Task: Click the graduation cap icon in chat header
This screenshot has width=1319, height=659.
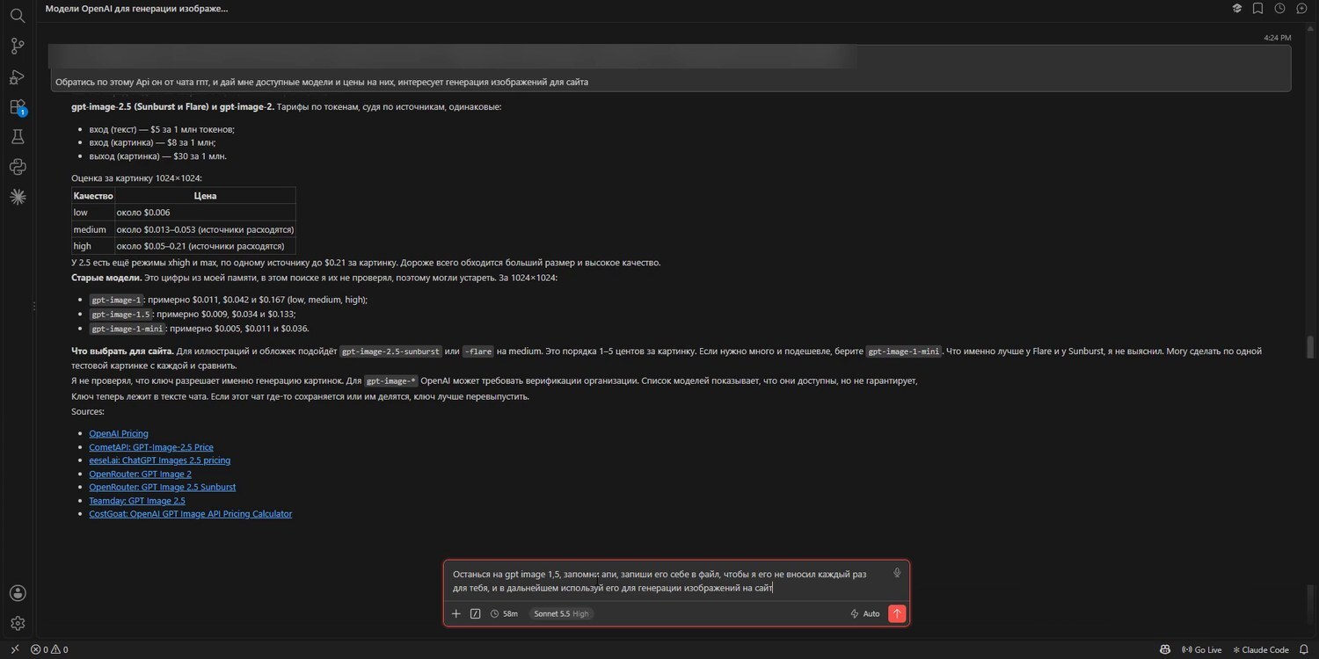Action: pos(1237,9)
